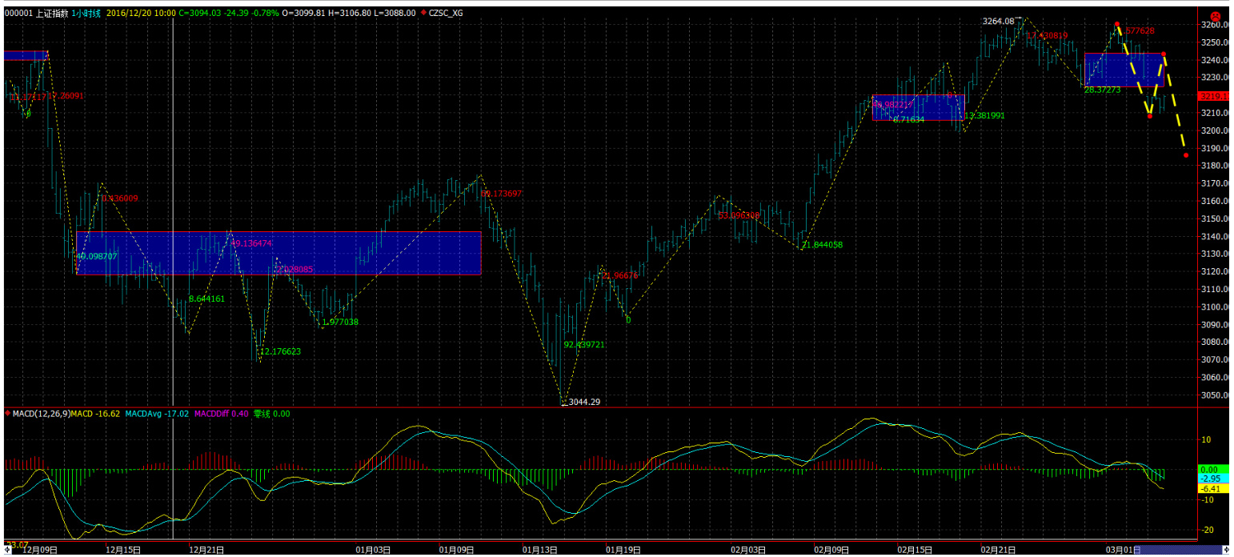1234x557 pixels.
Task: Click the red diamond before CZSC_XG
Action: [x=423, y=13]
